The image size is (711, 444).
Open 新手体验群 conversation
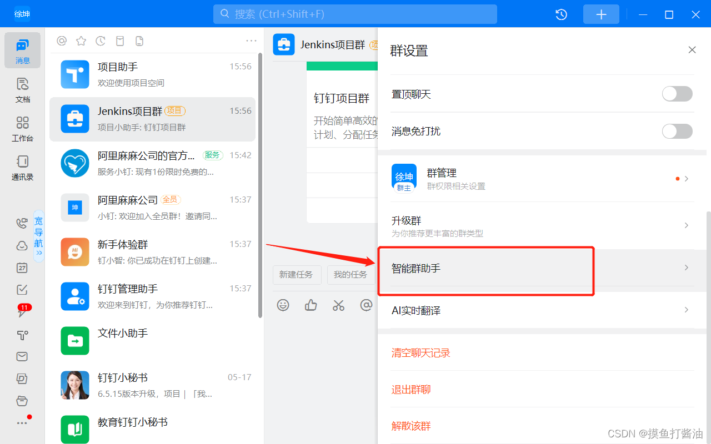click(153, 252)
